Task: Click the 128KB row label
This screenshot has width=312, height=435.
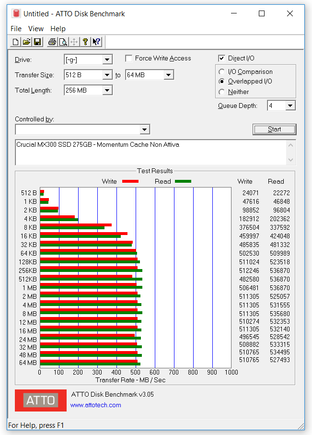Action: coord(28,262)
